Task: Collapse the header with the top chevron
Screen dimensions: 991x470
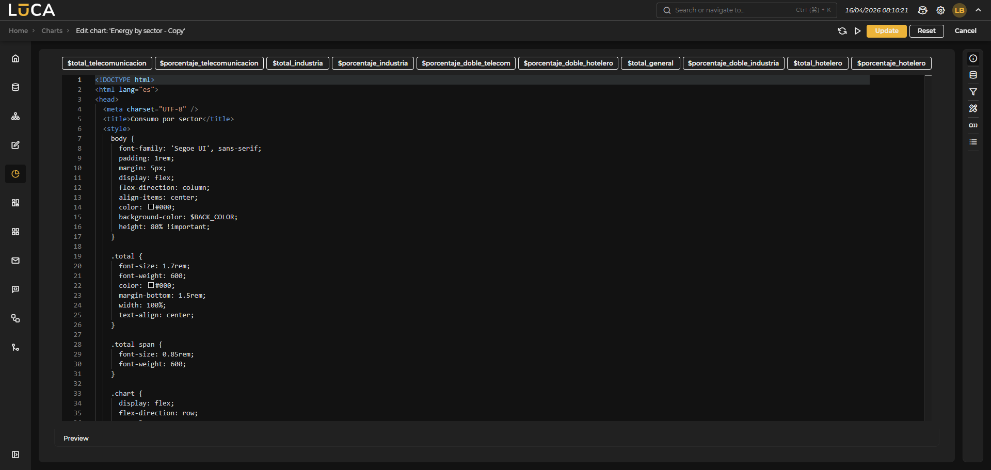Action: tap(978, 10)
